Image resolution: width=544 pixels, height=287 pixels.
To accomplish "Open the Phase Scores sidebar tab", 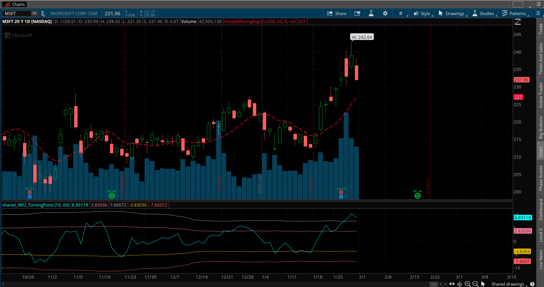I will click(x=541, y=178).
